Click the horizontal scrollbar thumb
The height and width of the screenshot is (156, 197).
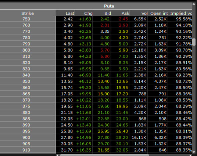pos(104,155)
